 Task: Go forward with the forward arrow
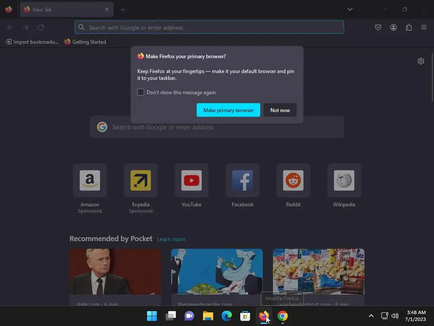25,28
